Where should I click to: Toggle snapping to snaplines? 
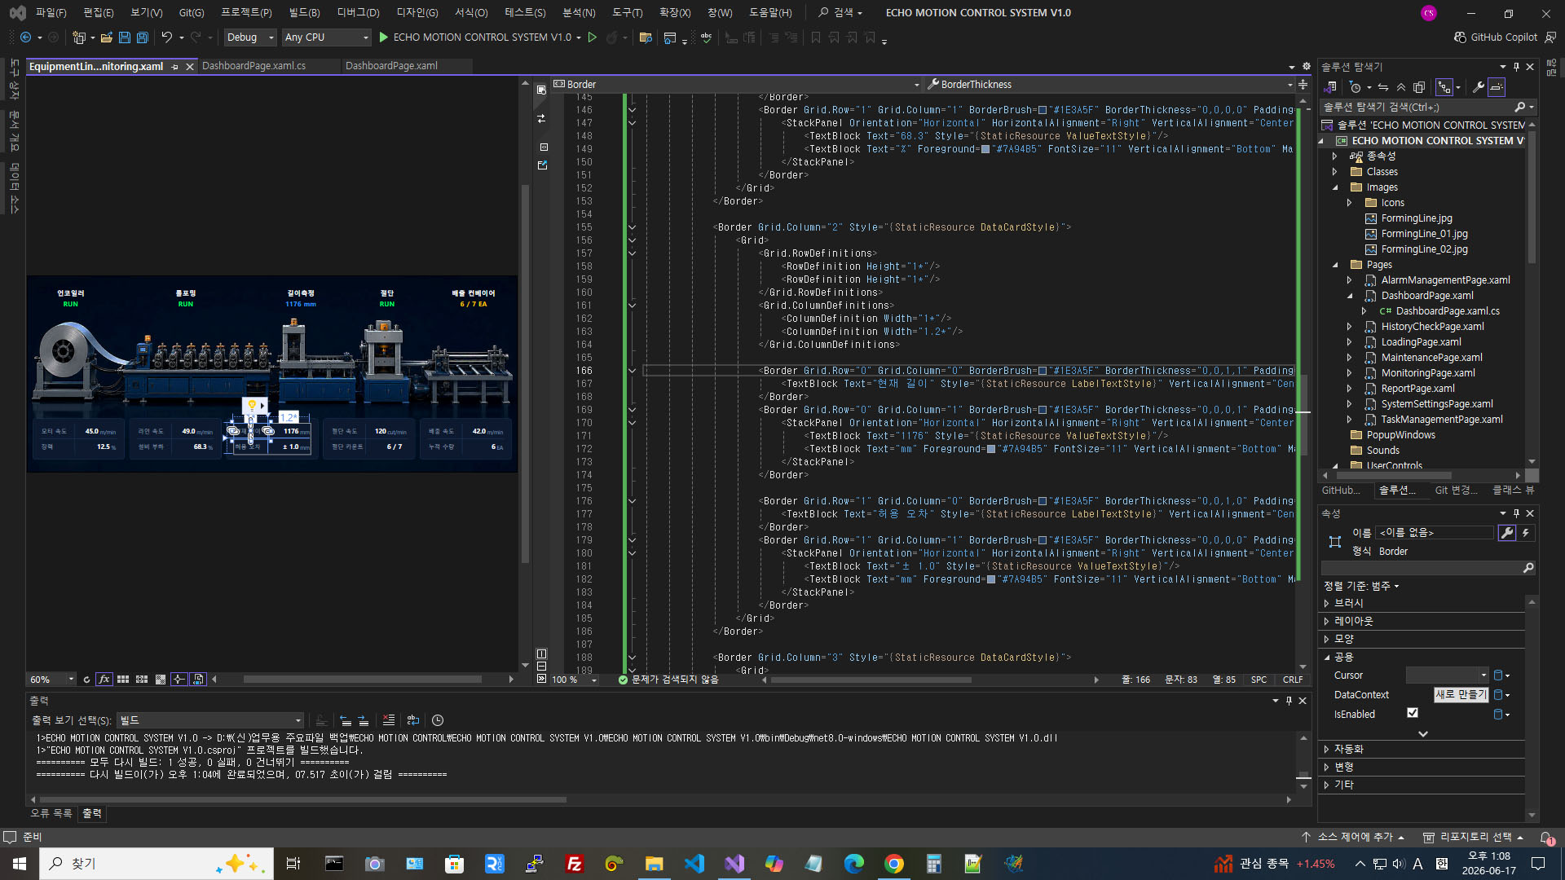(179, 680)
